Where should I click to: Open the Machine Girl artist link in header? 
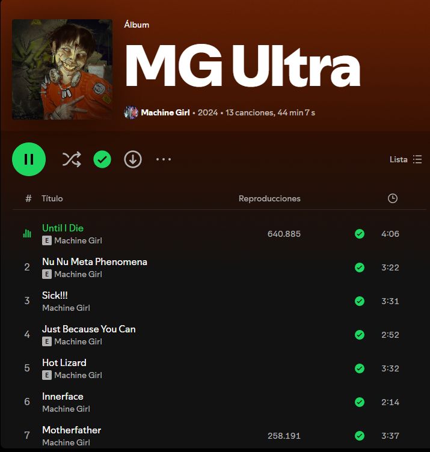coord(165,112)
